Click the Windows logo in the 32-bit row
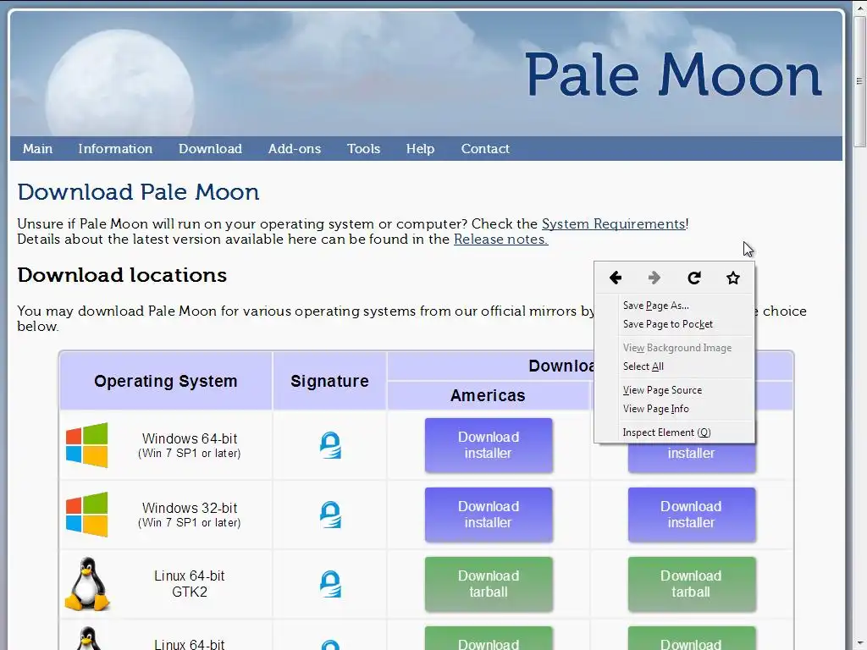Viewport: 867px width, 650px height. pos(87,515)
